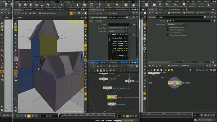Select check_for_stairs_and_perpendic node
This screenshot has height=122, width=217.
click(112, 97)
